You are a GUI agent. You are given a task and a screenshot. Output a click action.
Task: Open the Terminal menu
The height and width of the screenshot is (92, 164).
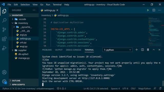click(57, 5)
